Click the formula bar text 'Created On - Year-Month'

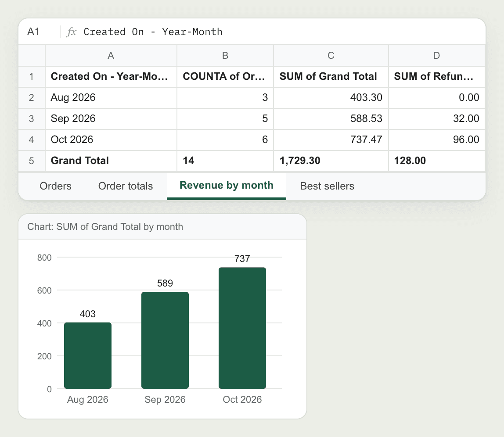coord(153,32)
